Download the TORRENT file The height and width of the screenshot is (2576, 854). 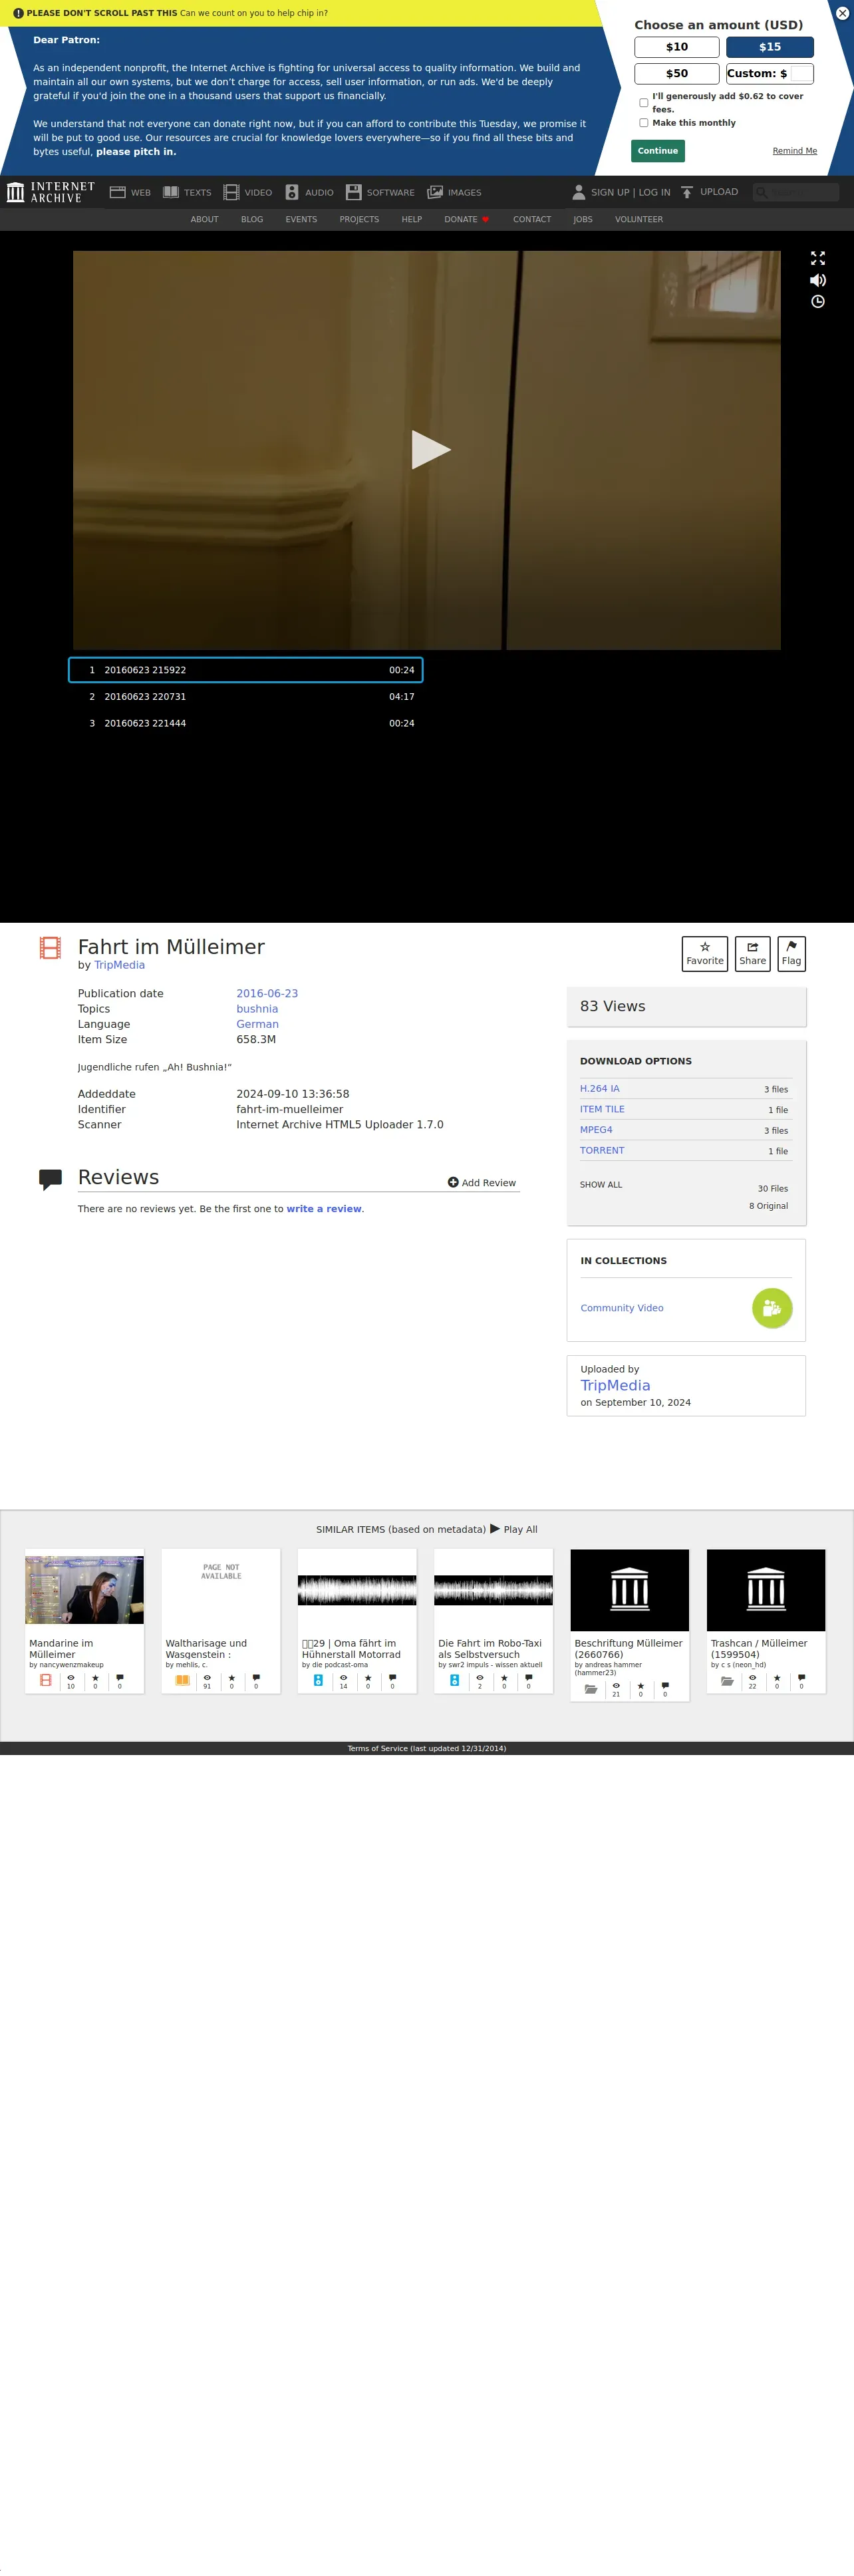tap(602, 1151)
